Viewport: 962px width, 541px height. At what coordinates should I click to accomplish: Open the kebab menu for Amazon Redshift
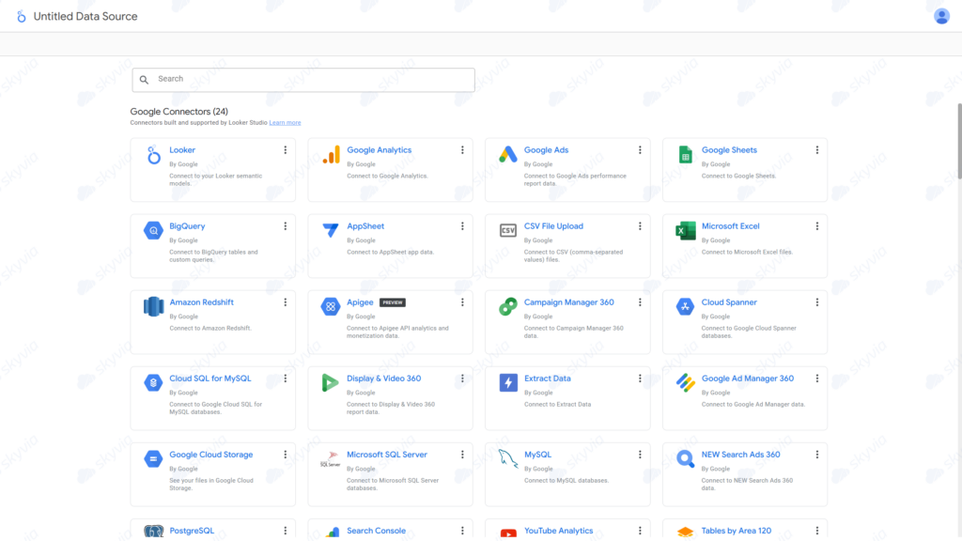click(286, 302)
